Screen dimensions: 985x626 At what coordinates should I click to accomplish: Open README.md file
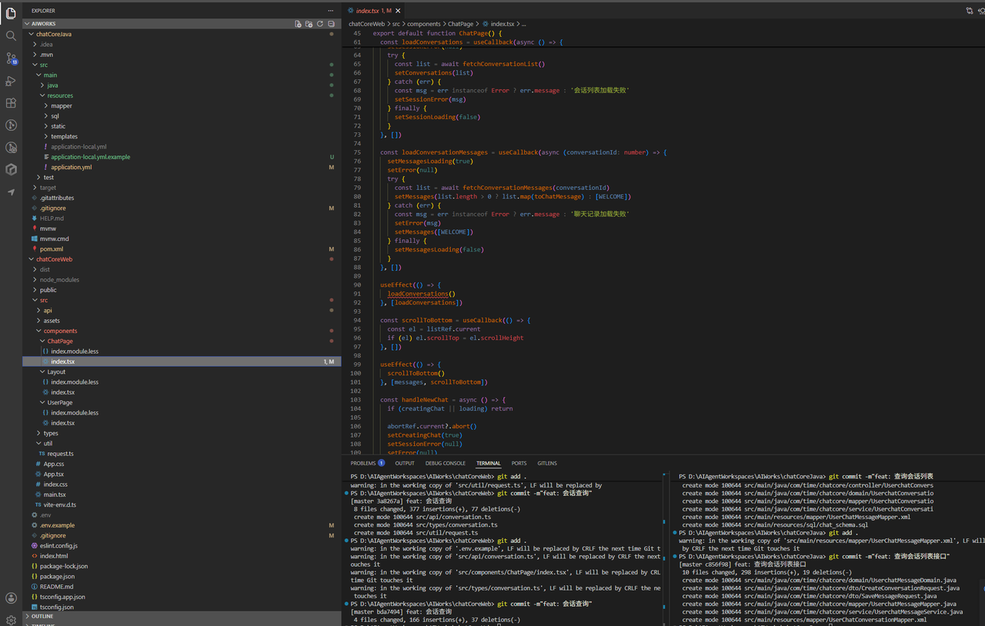56,587
